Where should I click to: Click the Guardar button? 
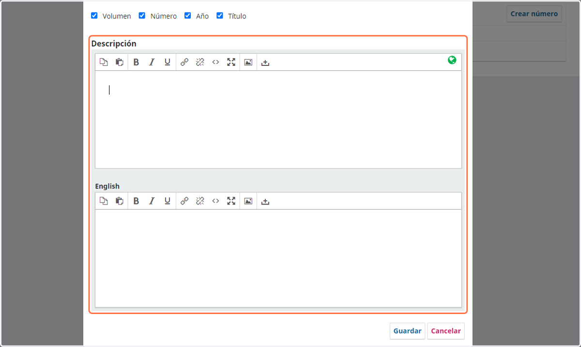click(407, 331)
